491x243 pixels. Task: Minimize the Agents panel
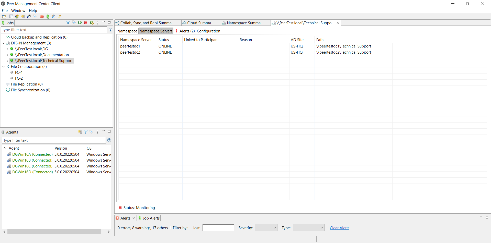point(103,131)
